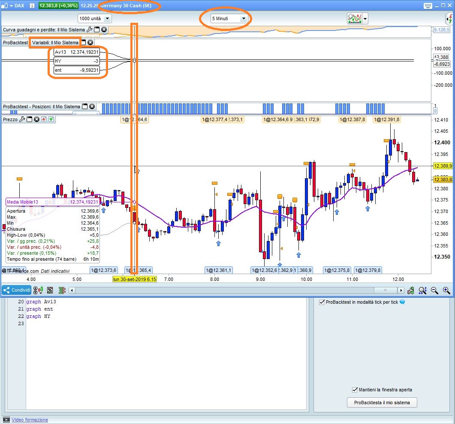Select the Variabili: Il Mio Sistema tab
Screen dimensions: 455x424
[55, 43]
